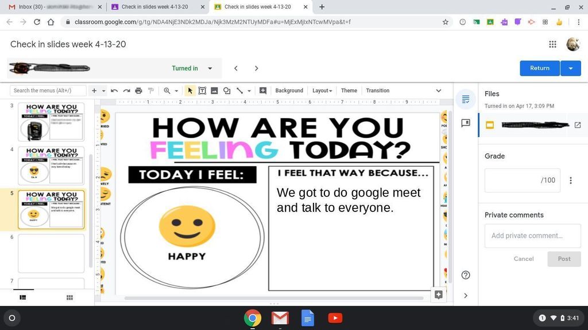Select blank slide 6 thumbnail
The height and width of the screenshot is (330, 588).
51,253
